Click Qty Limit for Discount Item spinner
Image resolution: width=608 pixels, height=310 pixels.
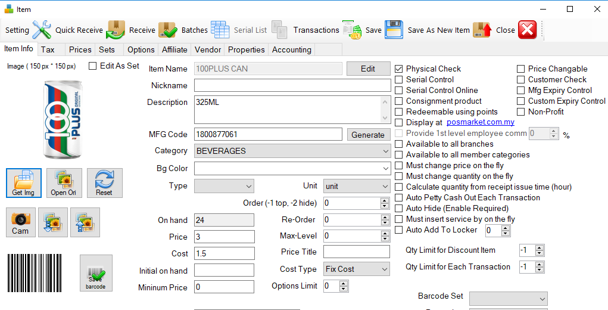[x=540, y=250]
